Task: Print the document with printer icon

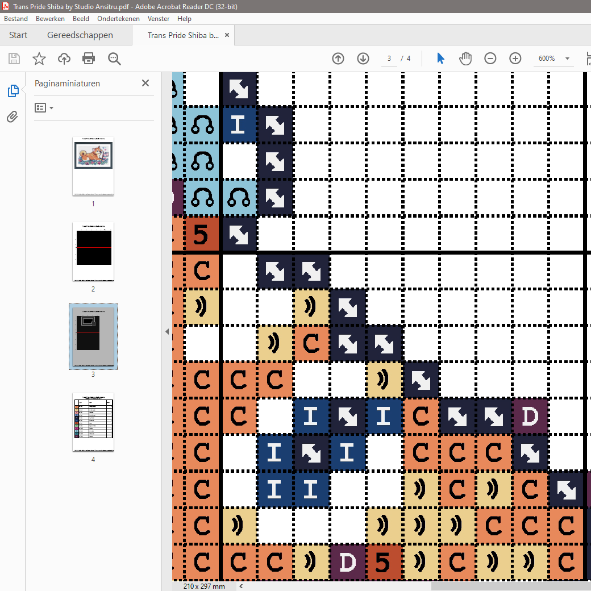Action: click(89, 59)
